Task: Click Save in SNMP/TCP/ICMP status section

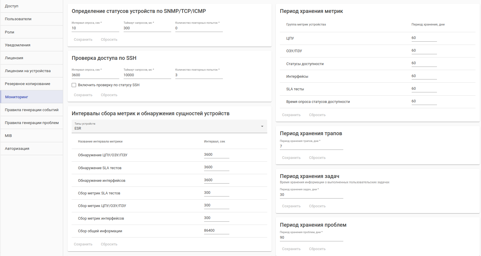Action: point(83,40)
